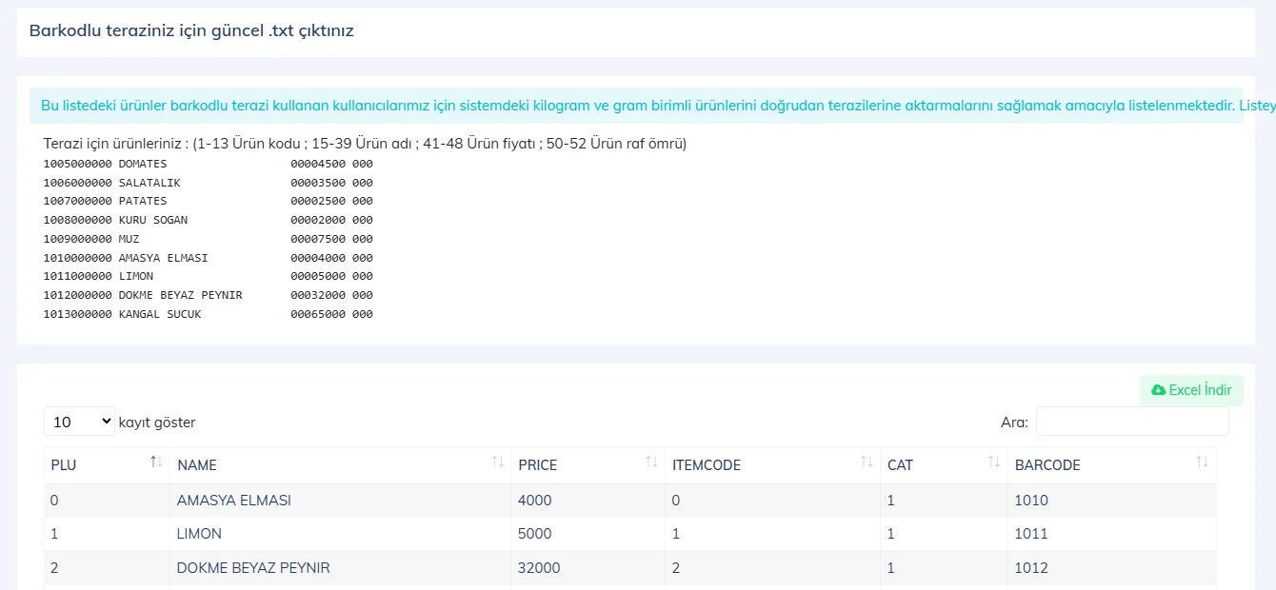Sort table by the BARCODE column arrows

point(1203,462)
